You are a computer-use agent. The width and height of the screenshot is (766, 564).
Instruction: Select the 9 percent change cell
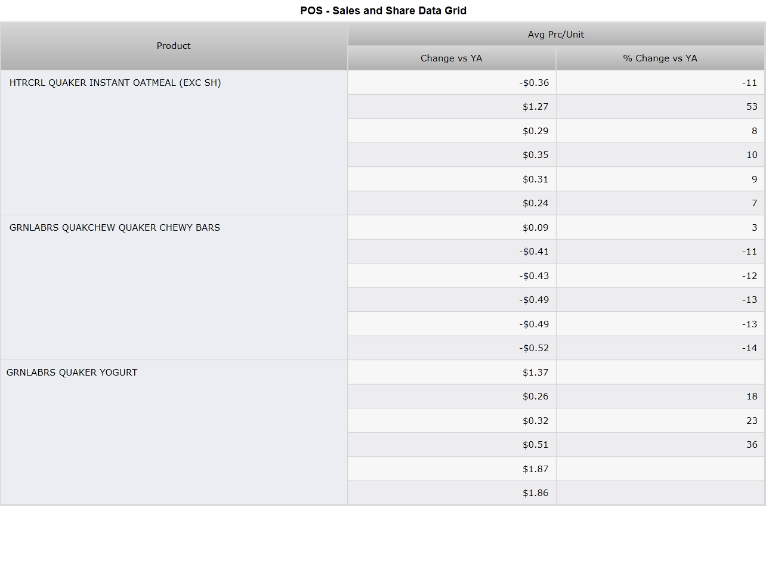pyautogui.click(x=660, y=179)
